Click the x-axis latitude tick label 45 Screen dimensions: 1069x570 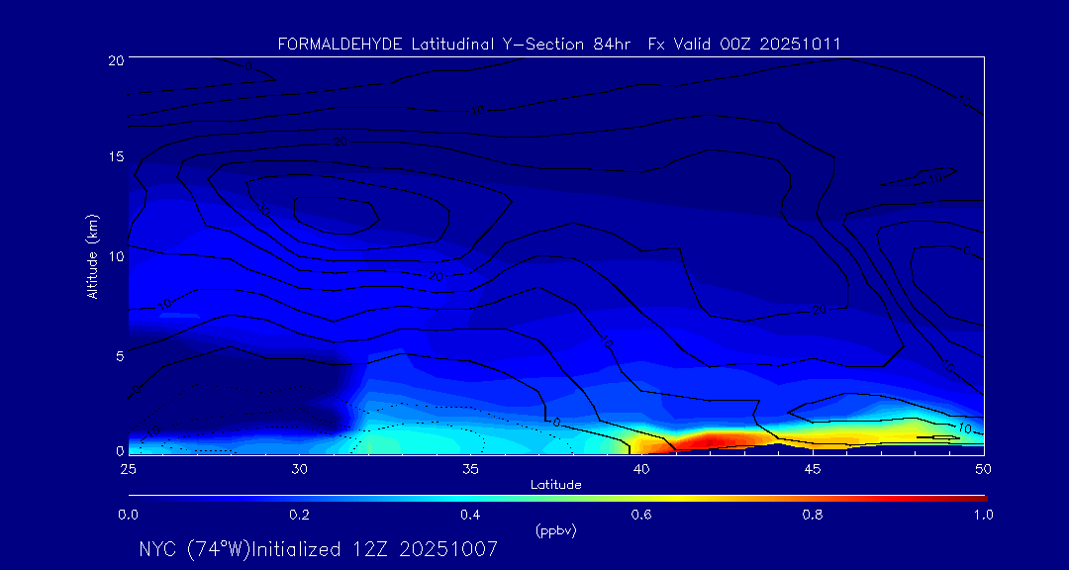813,468
